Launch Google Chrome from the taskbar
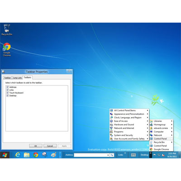This screenshot has width=181, height=181. click(x=36, y=155)
